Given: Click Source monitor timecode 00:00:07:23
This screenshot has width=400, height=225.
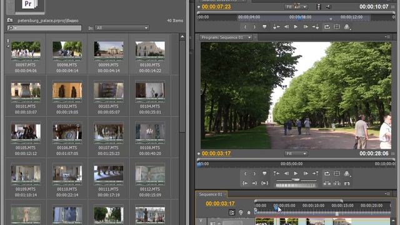Looking at the screenshot, I should pos(216,7).
